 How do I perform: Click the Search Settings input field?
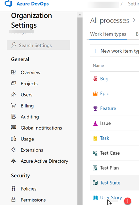tap(38, 45)
